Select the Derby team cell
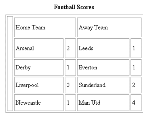The image size is (151, 118). [x=39, y=67]
